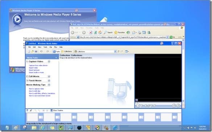
Task: Click red Stop icon in Internet Explorer
Action: coord(91,32)
